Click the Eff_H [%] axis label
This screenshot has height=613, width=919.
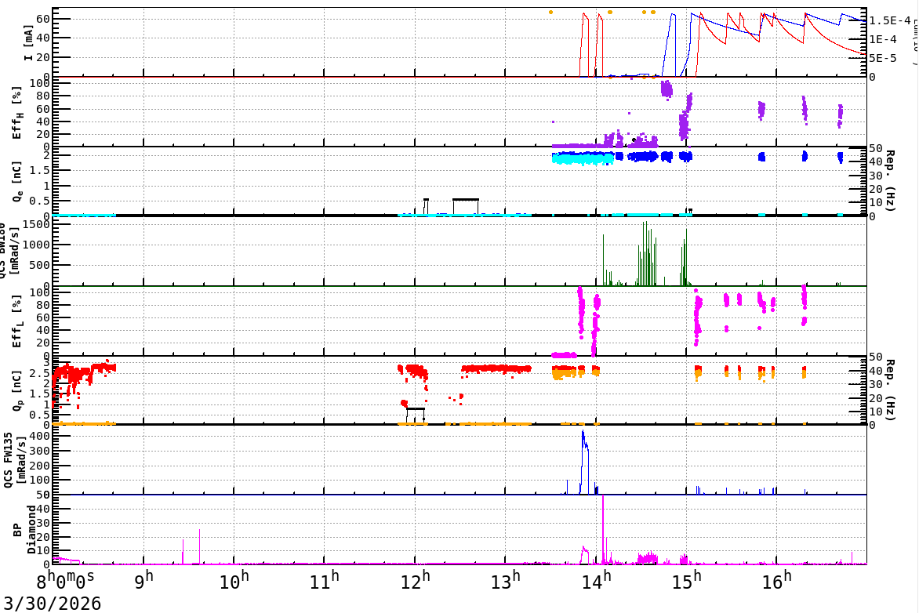click(17, 113)
